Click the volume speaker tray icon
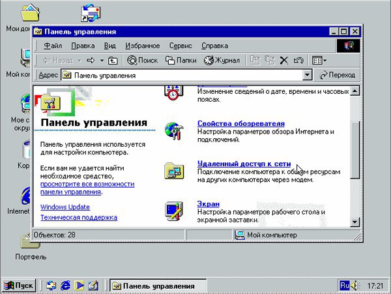Screen dimensions: 391x294 [355, 286]
